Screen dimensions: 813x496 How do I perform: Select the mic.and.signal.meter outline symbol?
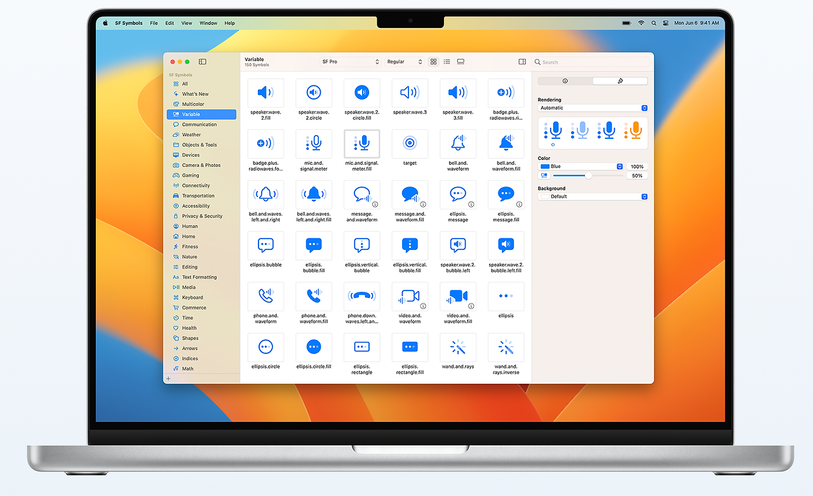tap(314, 143)
